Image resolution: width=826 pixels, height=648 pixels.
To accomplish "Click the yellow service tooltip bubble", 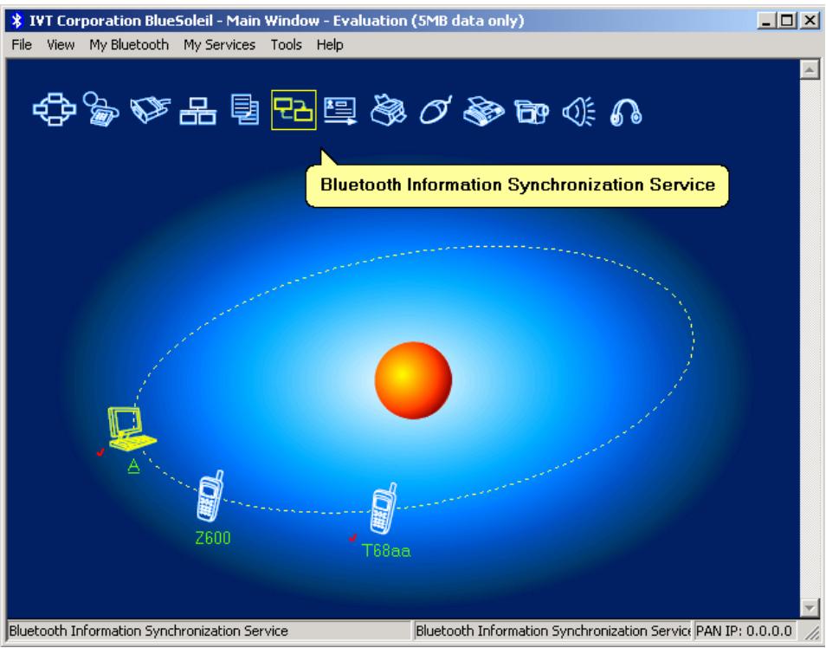I will point(517,185).
